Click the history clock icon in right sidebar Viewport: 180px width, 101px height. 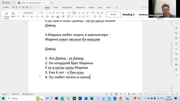(176, 59)
